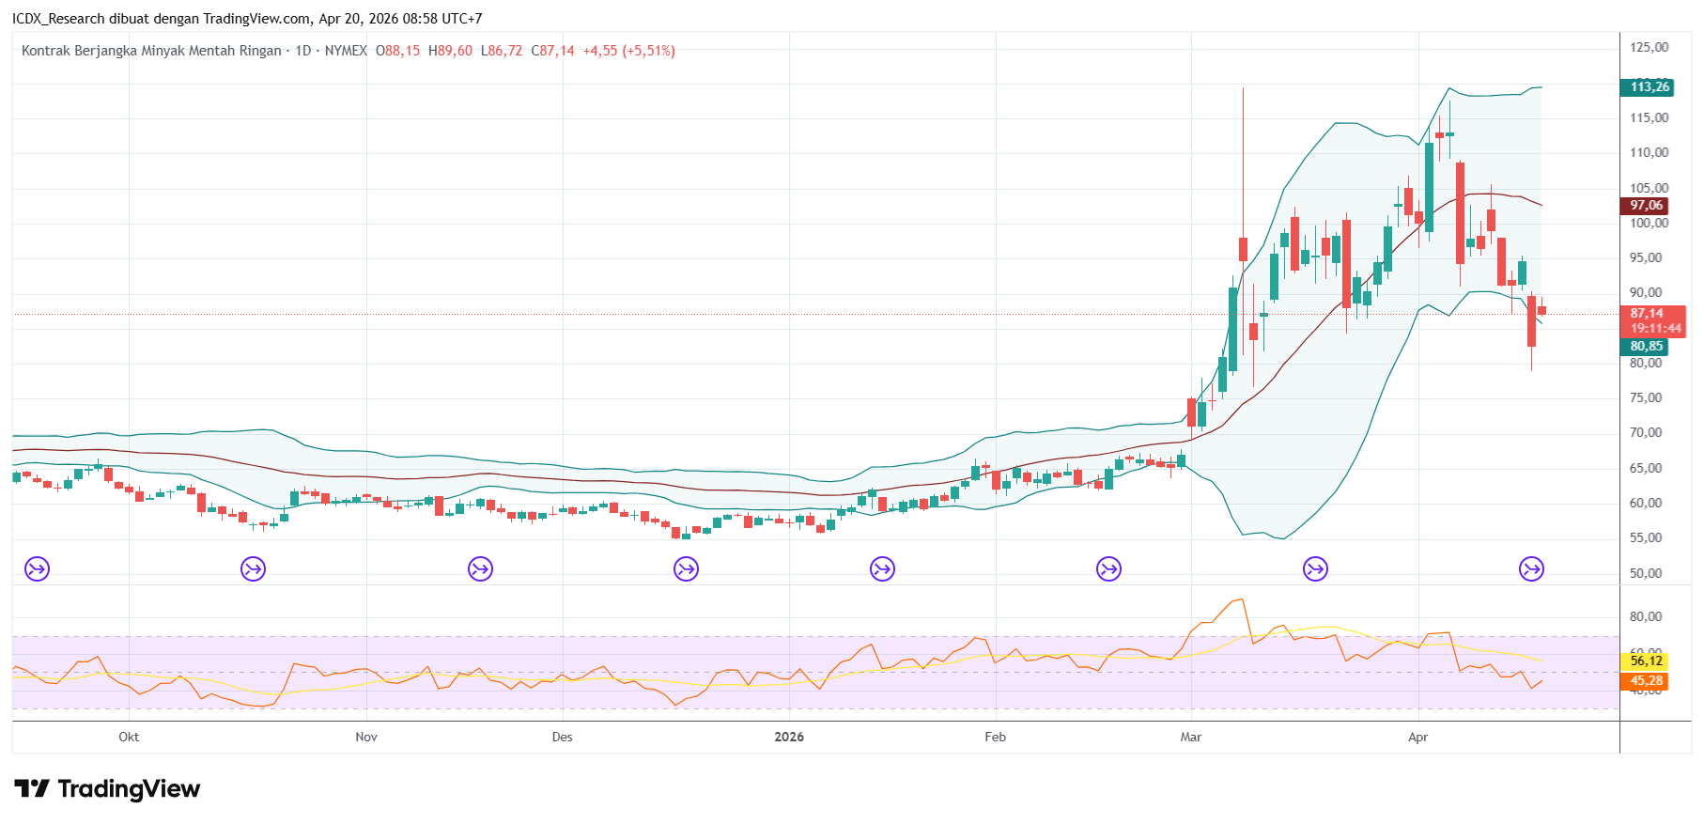Click the orange RSI label 45,28
This screenshot has width=1704, height=824.
(x=1645, y=681)
